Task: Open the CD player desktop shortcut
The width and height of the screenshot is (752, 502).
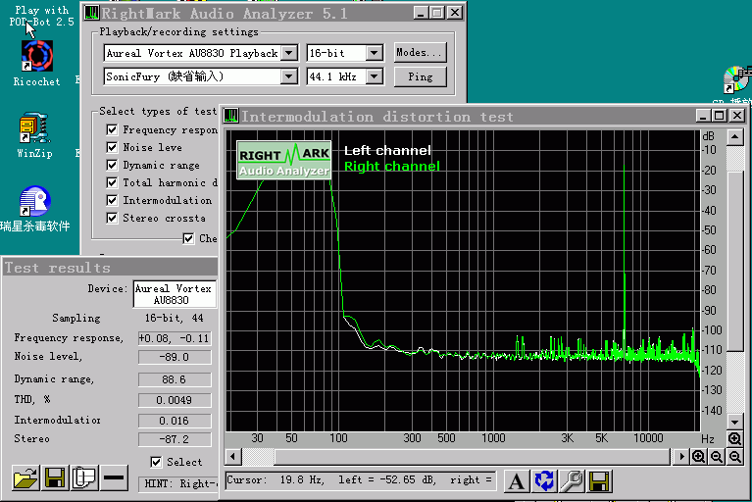Action: 737,80
